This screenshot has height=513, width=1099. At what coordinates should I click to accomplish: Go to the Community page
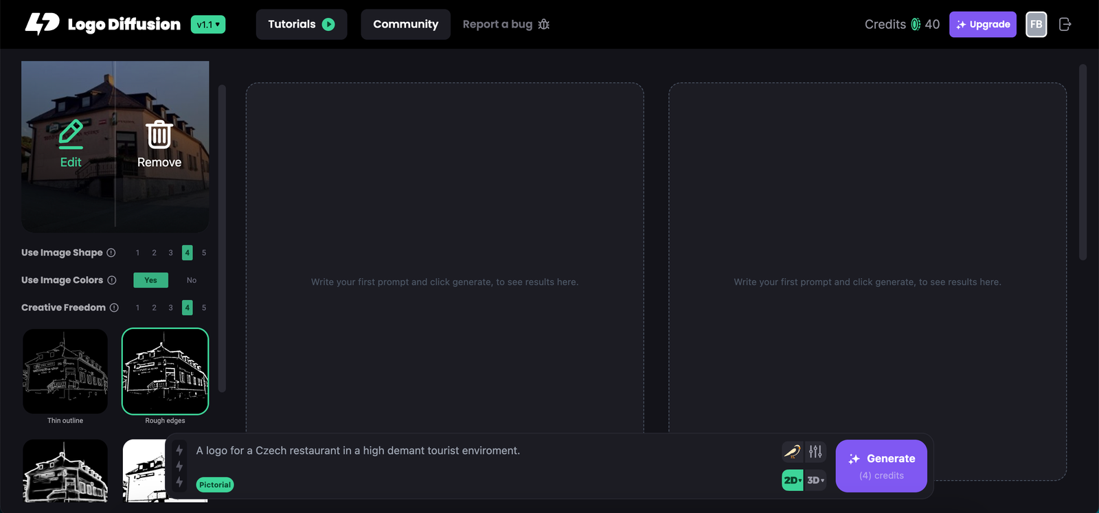pyautogui.click(x=405, y=24)
